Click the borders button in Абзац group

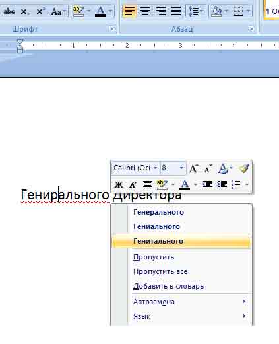coord(238,11)
